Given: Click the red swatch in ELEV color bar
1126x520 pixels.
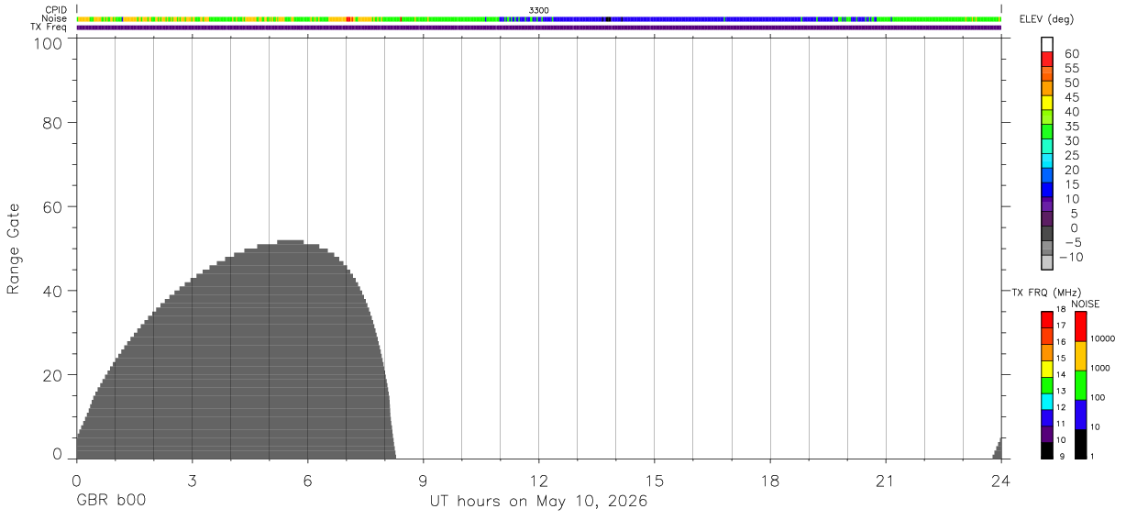Looking at the screenshot, I should (1047, 59).
